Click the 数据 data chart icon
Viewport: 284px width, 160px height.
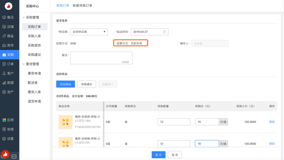[x=4, y=83]
